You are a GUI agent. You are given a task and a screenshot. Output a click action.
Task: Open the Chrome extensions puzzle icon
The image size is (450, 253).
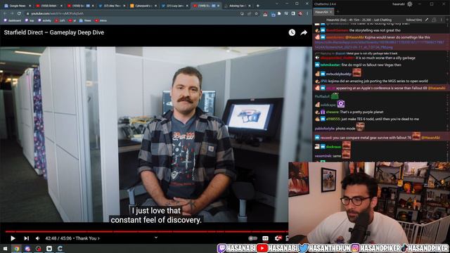pyautogui.click(x=279, y=13)
